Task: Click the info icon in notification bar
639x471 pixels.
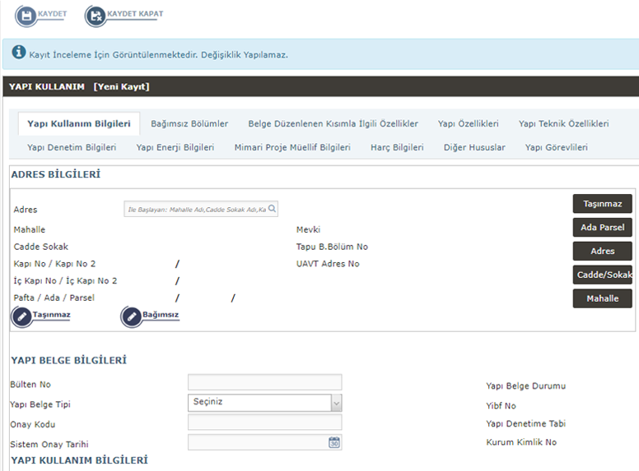Action: point(19,53)
